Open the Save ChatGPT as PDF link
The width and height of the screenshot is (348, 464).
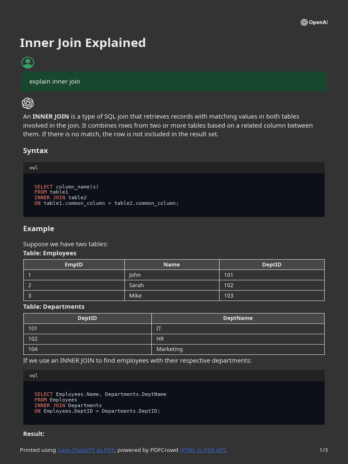coord(86,450)
